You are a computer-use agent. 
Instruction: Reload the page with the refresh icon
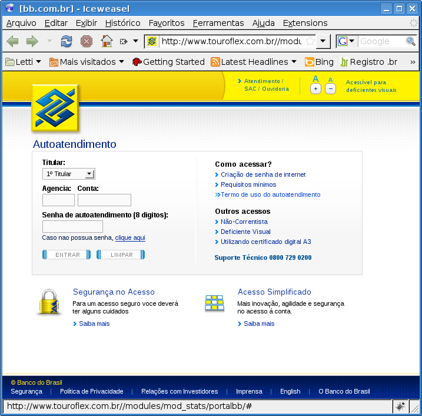coord(66,41)
